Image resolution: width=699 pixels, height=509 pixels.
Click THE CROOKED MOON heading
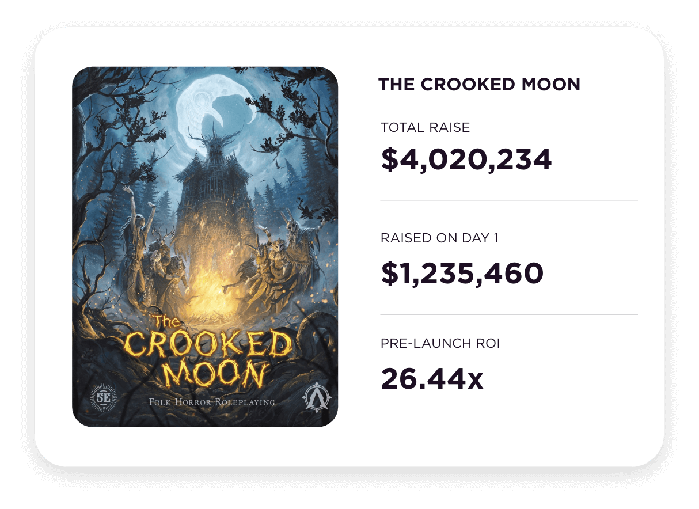[479, 85]
